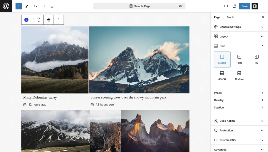Open the Caption settings row
Viewport: 268px width, 152px height.
click(x=239, y=108)
